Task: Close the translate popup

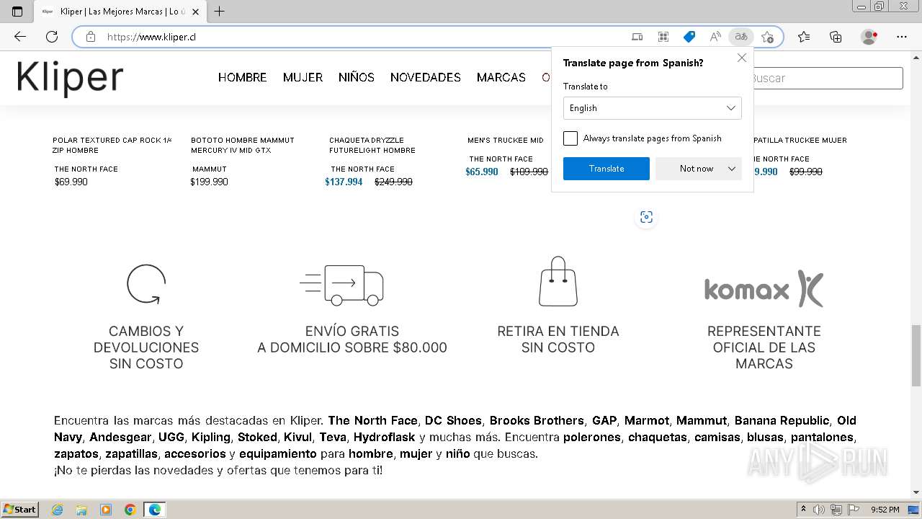Action: pyautogui.click(x=742, y=58)
